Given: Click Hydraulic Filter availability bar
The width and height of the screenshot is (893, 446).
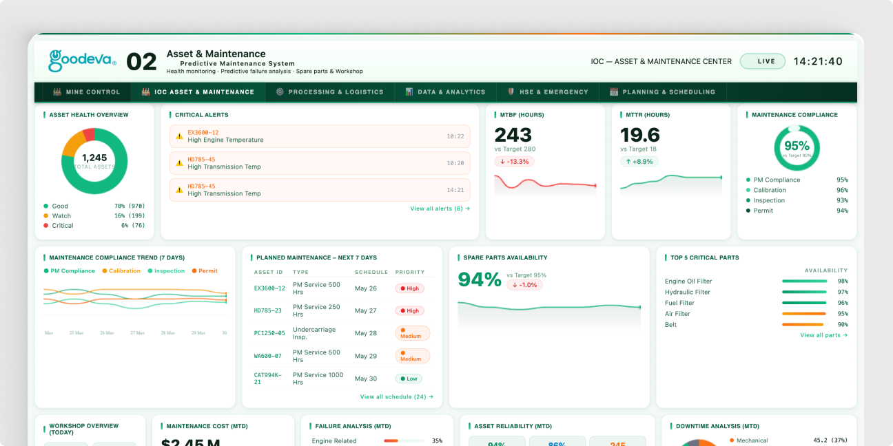Looking at the screenshot, I should tap(805, 292).
